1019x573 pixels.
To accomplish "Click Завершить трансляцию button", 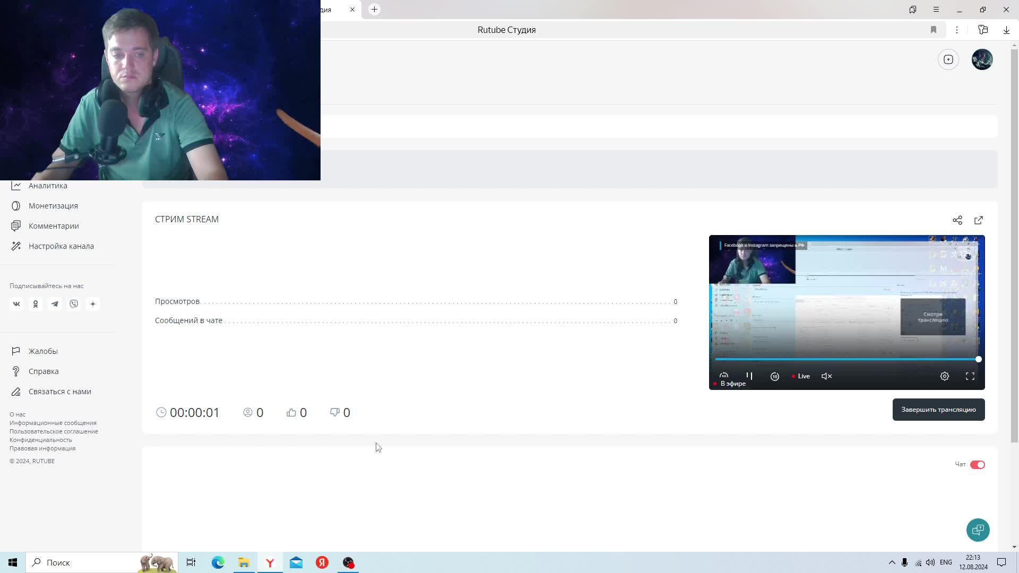I will pos(938,410).
